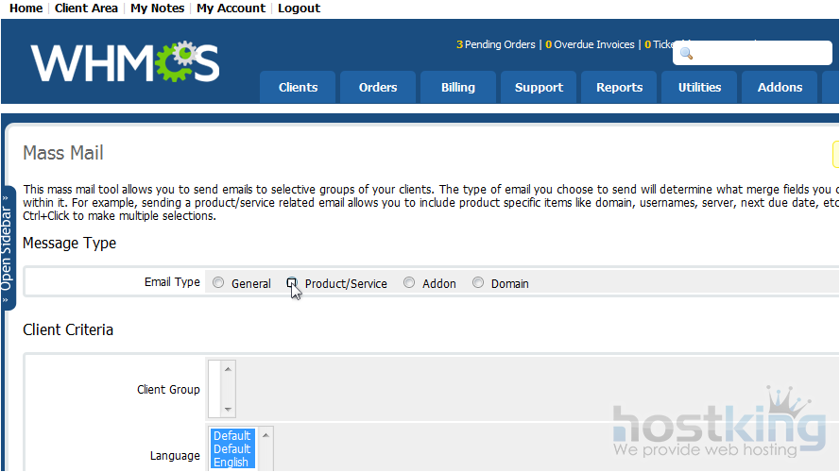
Task: Select the General email type
Action: pos(219,283)
